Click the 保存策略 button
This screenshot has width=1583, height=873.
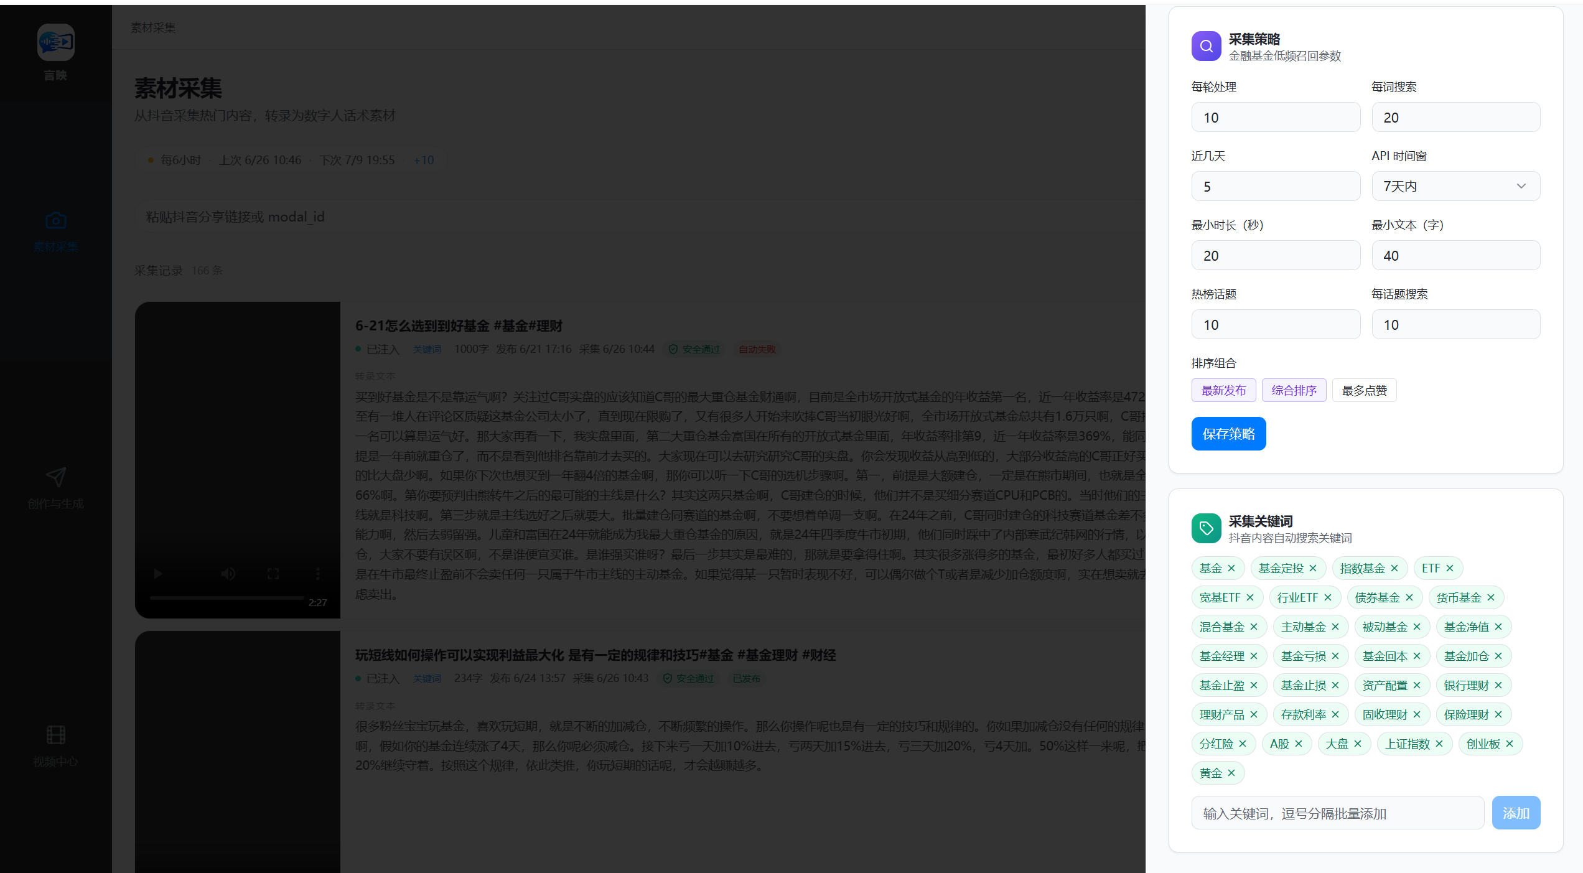point(1228,434)
